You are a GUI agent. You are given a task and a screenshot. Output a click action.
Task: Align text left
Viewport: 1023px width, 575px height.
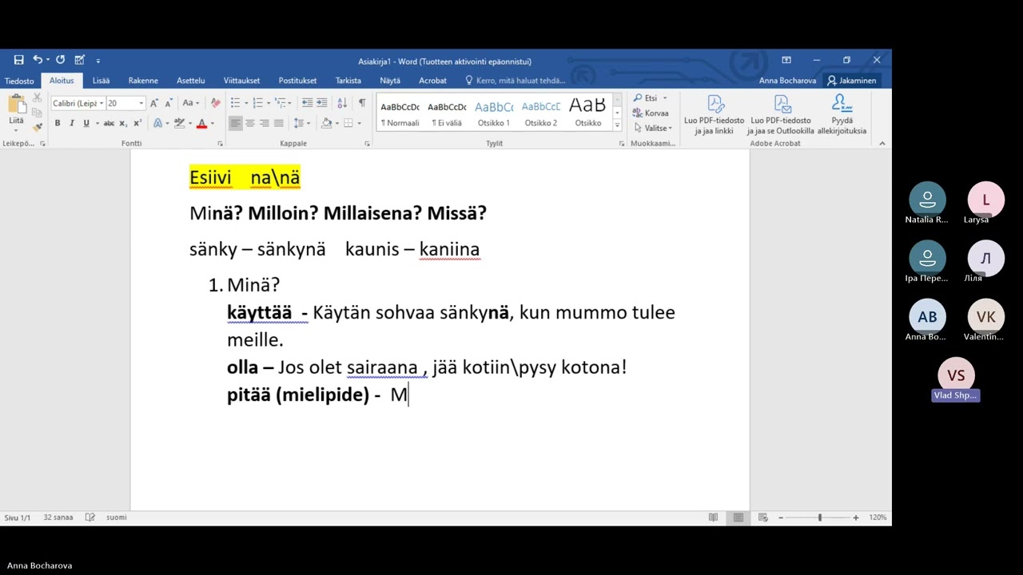click(x=235, y=123)
